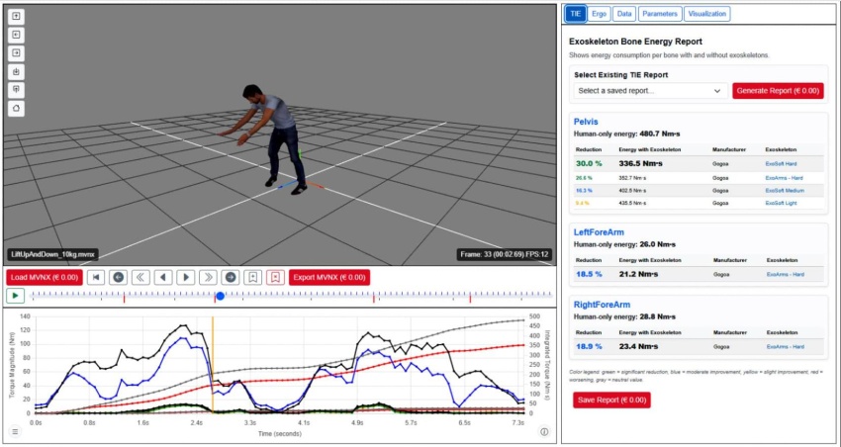841x447 pixels.
Task: Click the left-arrow camera view icon
Action: 16,35
